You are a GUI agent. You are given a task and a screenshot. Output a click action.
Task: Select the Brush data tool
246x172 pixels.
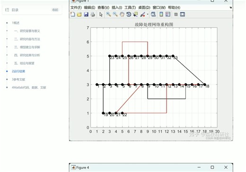pyautogui.click(x=142, y=15)
